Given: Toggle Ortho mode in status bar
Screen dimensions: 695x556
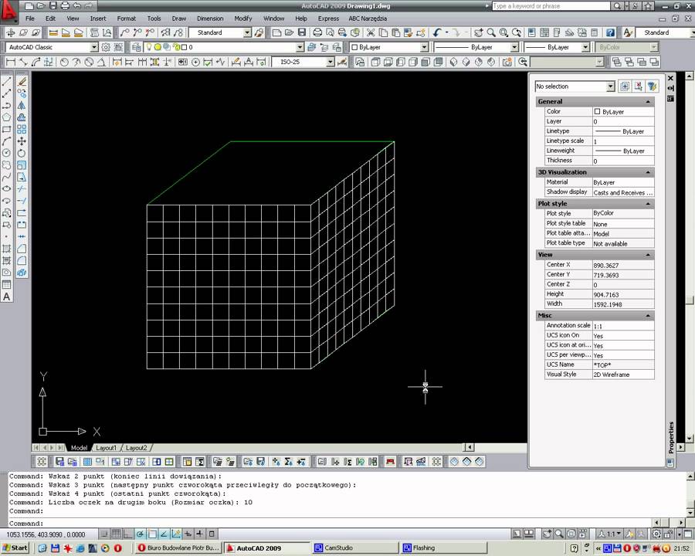Looking at the screenshot, I should click(128, 534).
